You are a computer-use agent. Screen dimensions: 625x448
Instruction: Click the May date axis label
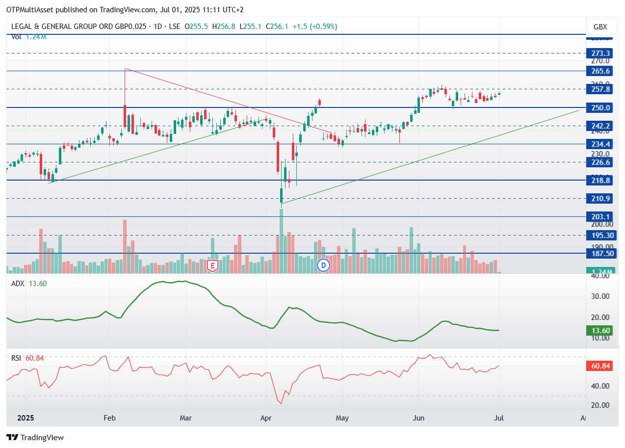[x=342, y=418]
